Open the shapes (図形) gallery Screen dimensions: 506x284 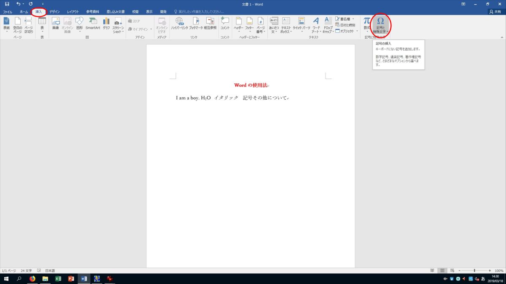79,24
